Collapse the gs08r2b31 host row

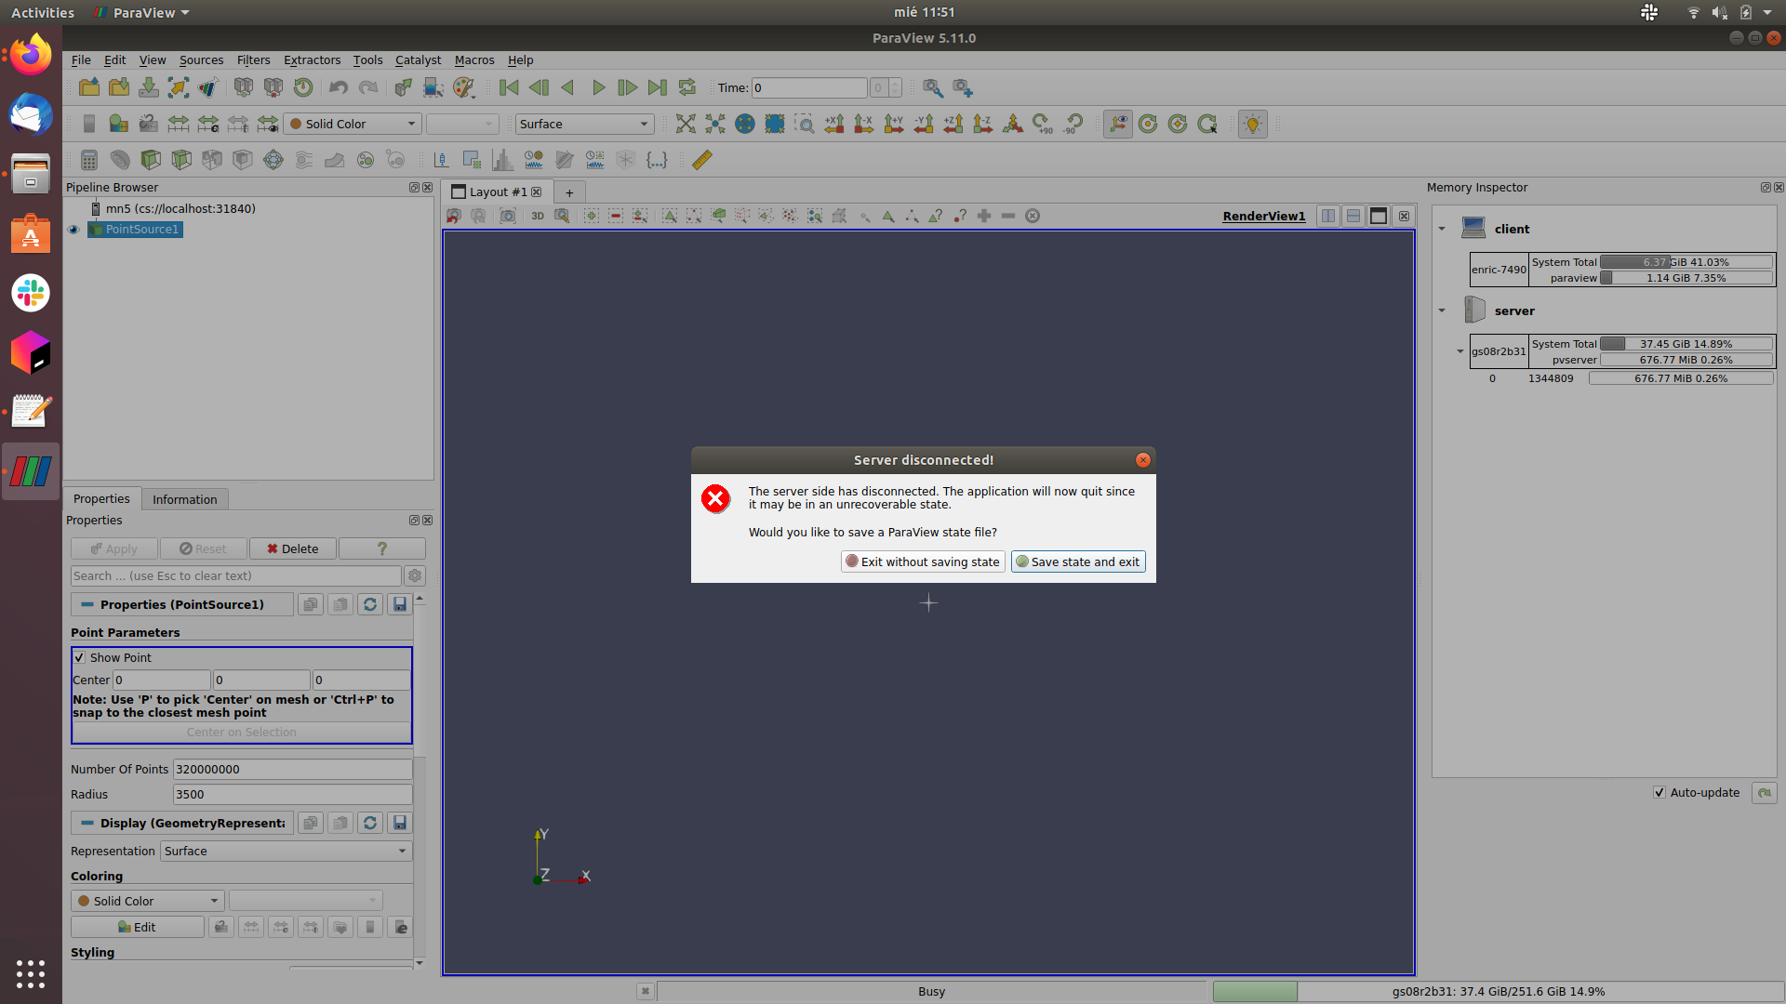click(1460, 351)
